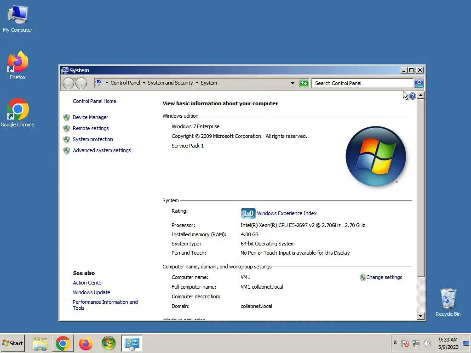
Task: Open Windows Update under See also
Action: pos(92,292)
